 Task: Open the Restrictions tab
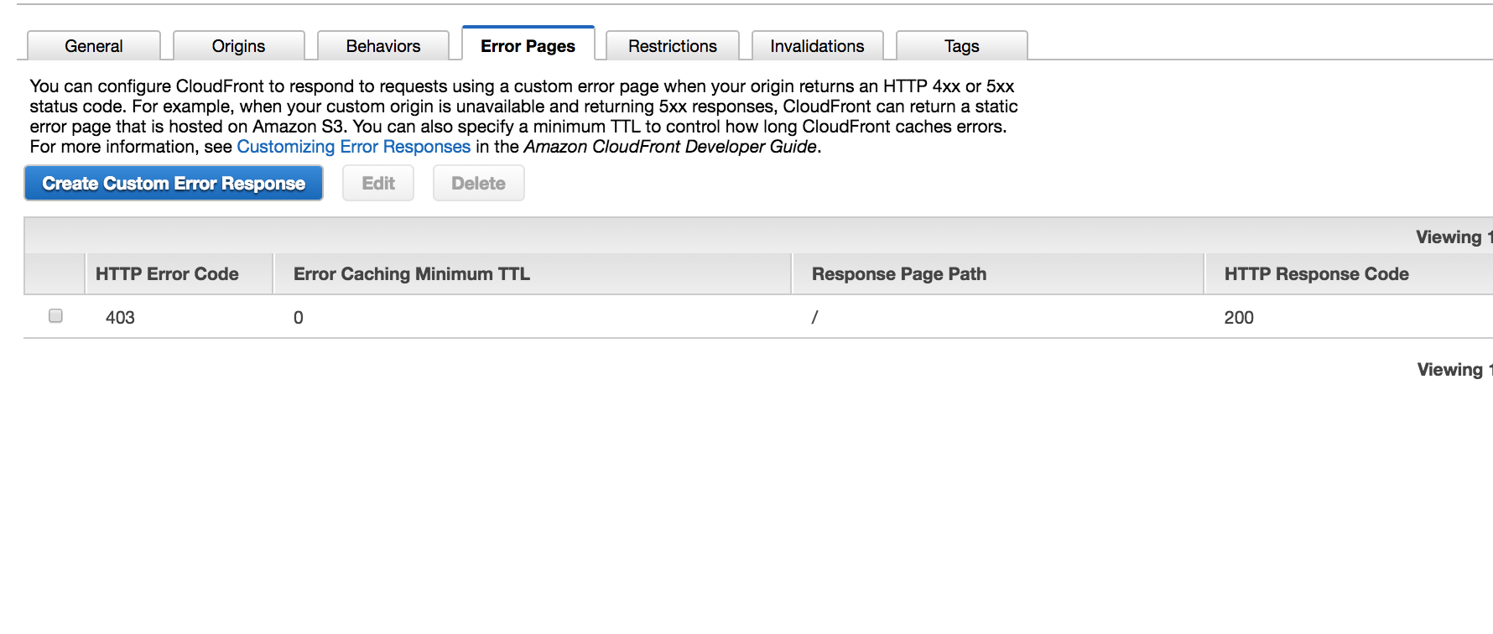tap(673, 46)
